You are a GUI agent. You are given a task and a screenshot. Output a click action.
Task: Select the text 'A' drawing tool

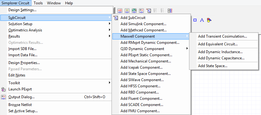[202, 20]
